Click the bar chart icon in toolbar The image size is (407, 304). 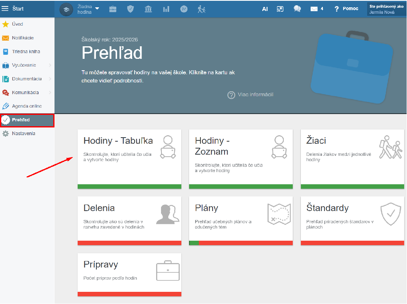tap(166, 9)
